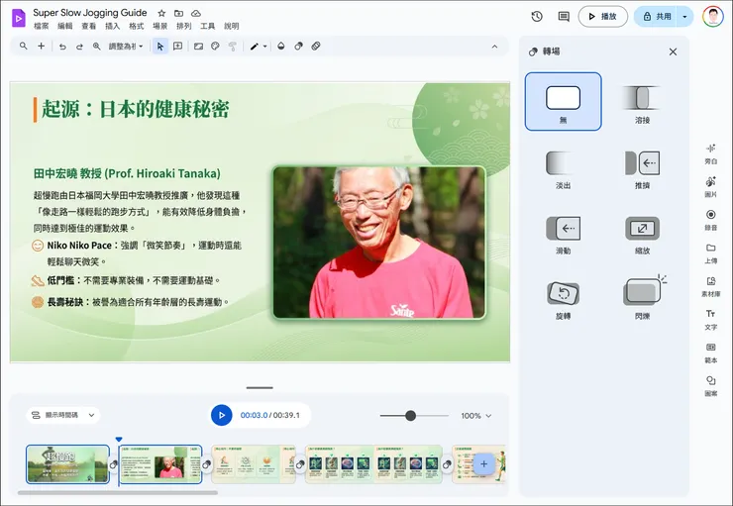Open the 調整為 zoom fit dropdown
Screen dimensions: 733x506
125,47
